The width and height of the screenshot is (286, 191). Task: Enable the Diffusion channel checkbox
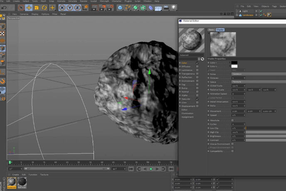pos(197,67)
